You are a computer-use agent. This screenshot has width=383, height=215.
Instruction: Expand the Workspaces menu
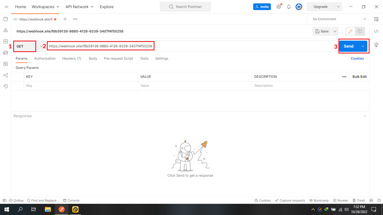pyautogui.click(x=45, y=7)
